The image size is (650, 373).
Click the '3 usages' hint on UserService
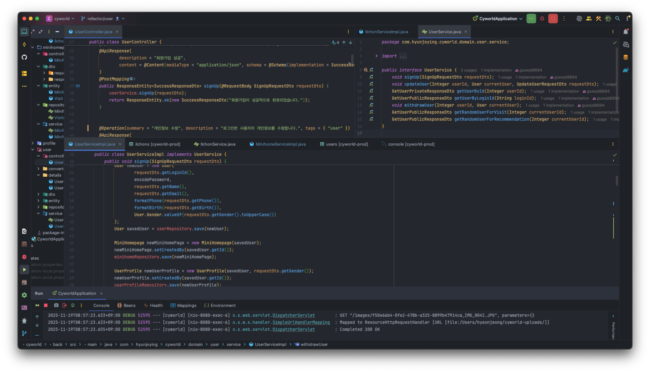click(469, 70)
